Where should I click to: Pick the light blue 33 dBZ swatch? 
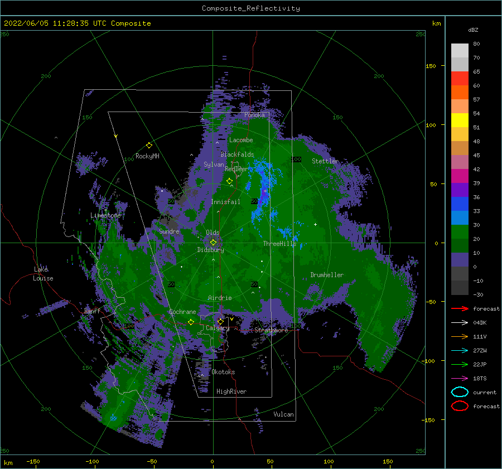click(x=460, y=217)
